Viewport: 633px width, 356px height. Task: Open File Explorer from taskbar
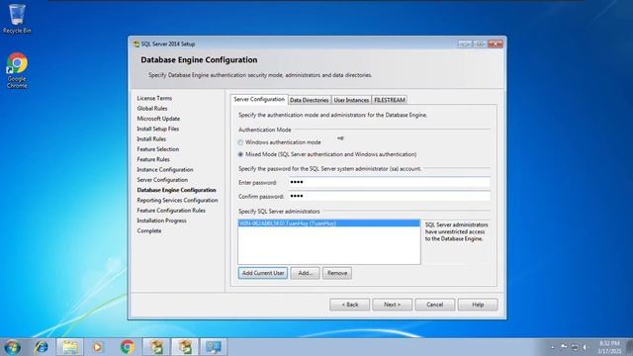coord(70,347)
